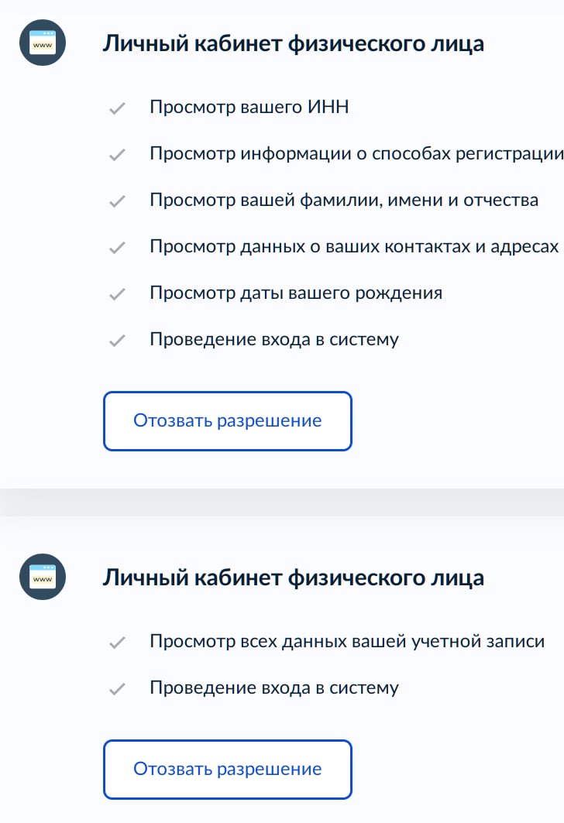Click «Проведение входа в систему» below «Просмотр всех данных»
Image resolution: width=564 pixels, height=823 pixels.
point(274,688)
